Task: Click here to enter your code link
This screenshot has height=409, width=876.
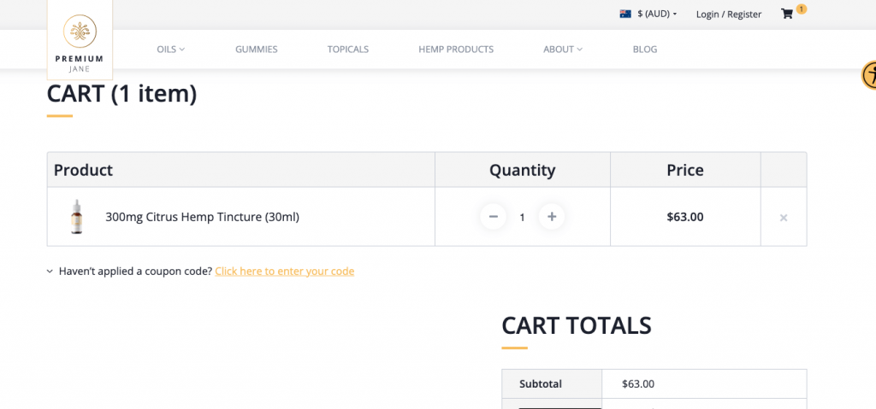Action: click(284, 272)
